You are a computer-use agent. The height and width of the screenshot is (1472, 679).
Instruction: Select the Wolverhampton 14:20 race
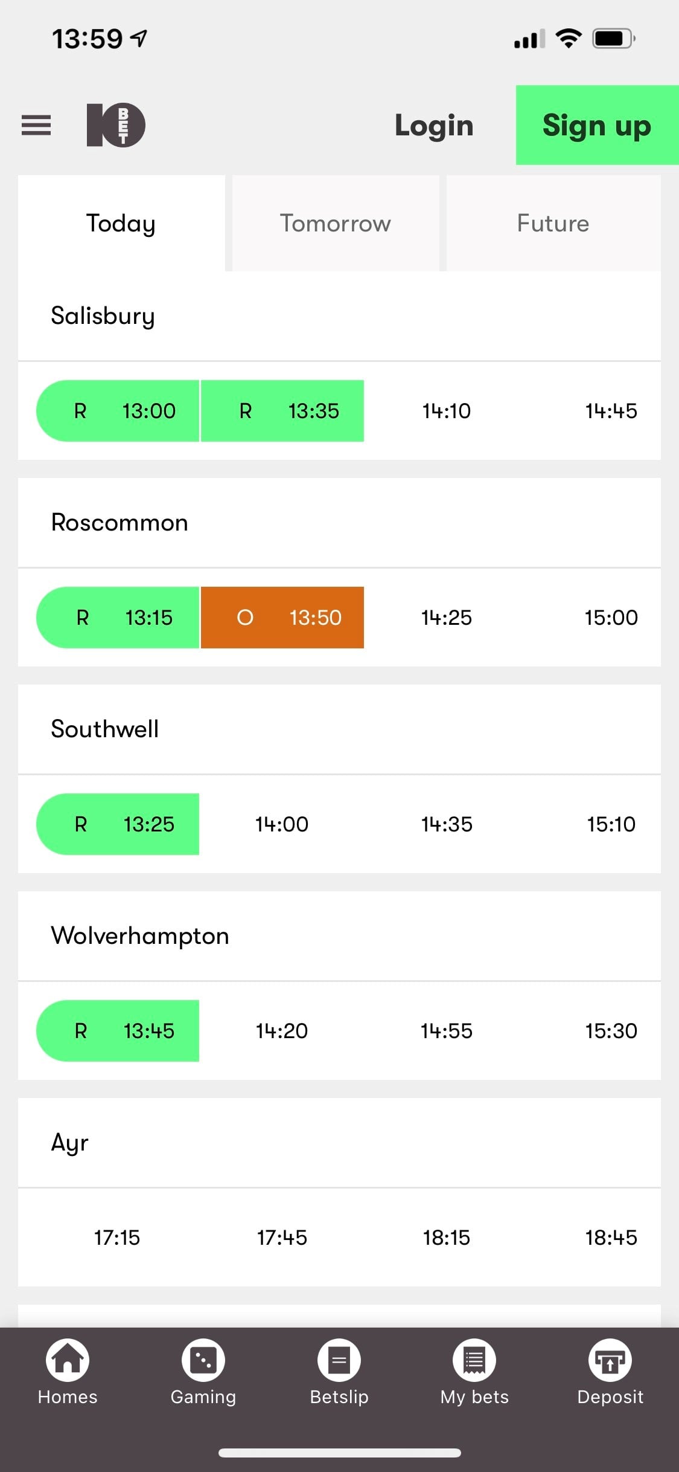[282, 1031]
